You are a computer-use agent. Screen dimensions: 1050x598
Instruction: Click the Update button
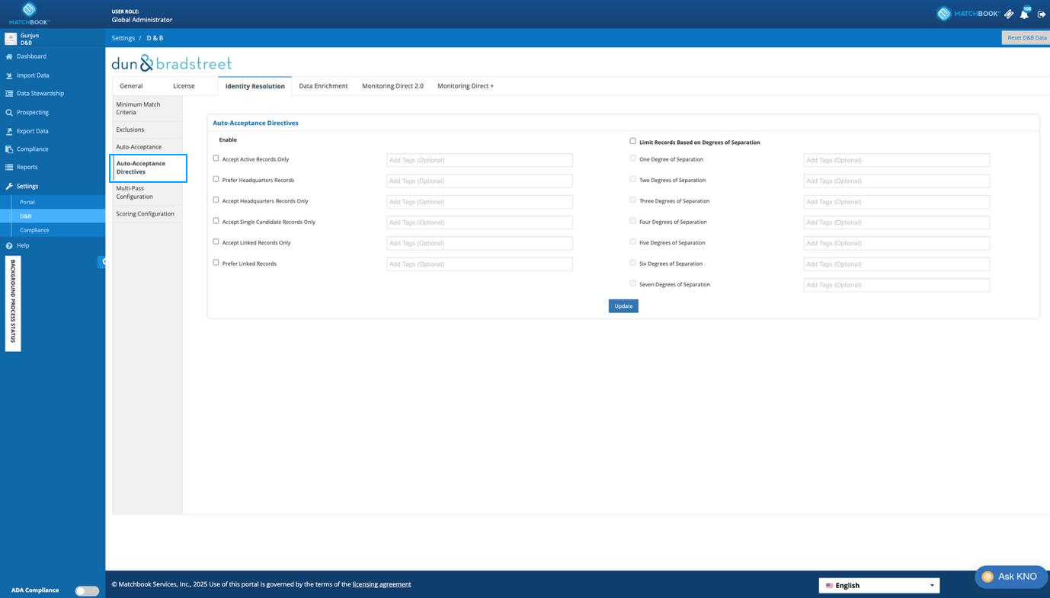click(x=623, y=305)
